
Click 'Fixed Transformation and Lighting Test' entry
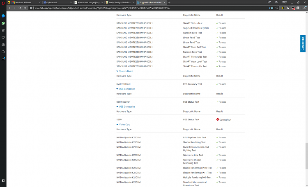tap(196, 149)
